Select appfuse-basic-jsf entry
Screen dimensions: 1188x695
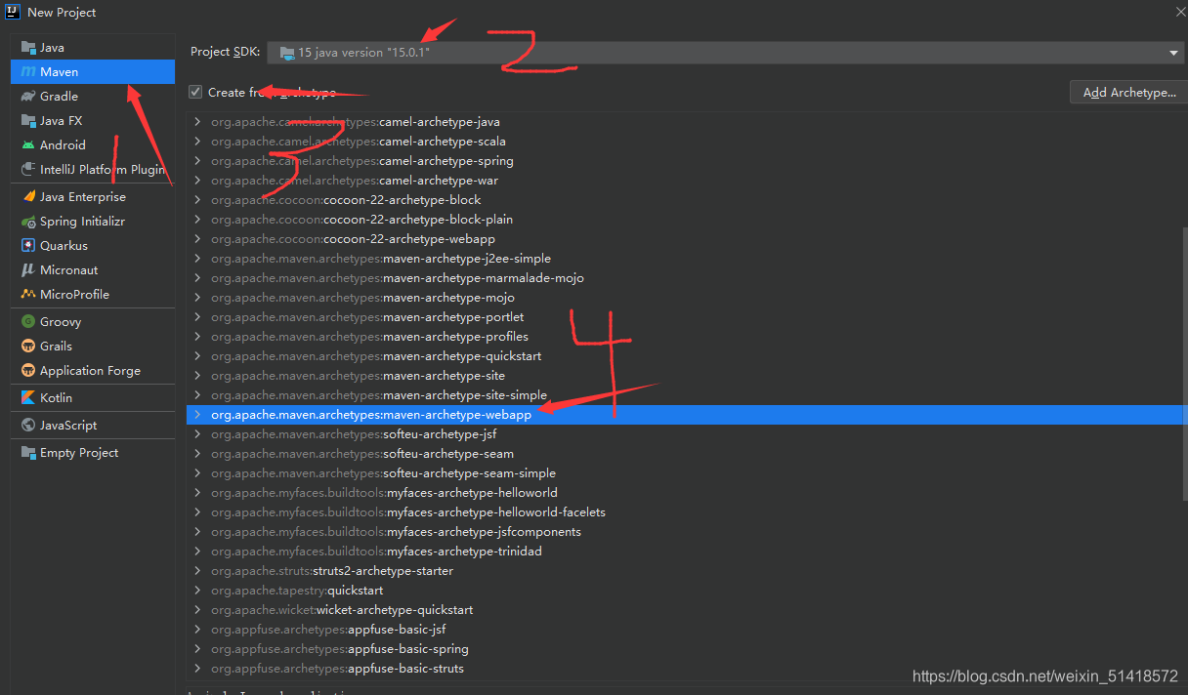coord(328,630)
